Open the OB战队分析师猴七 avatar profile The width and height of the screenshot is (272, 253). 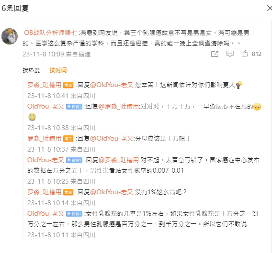[x=10, y=36]
